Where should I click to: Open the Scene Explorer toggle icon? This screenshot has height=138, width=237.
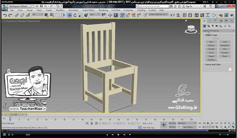click(x=185, y=15)
